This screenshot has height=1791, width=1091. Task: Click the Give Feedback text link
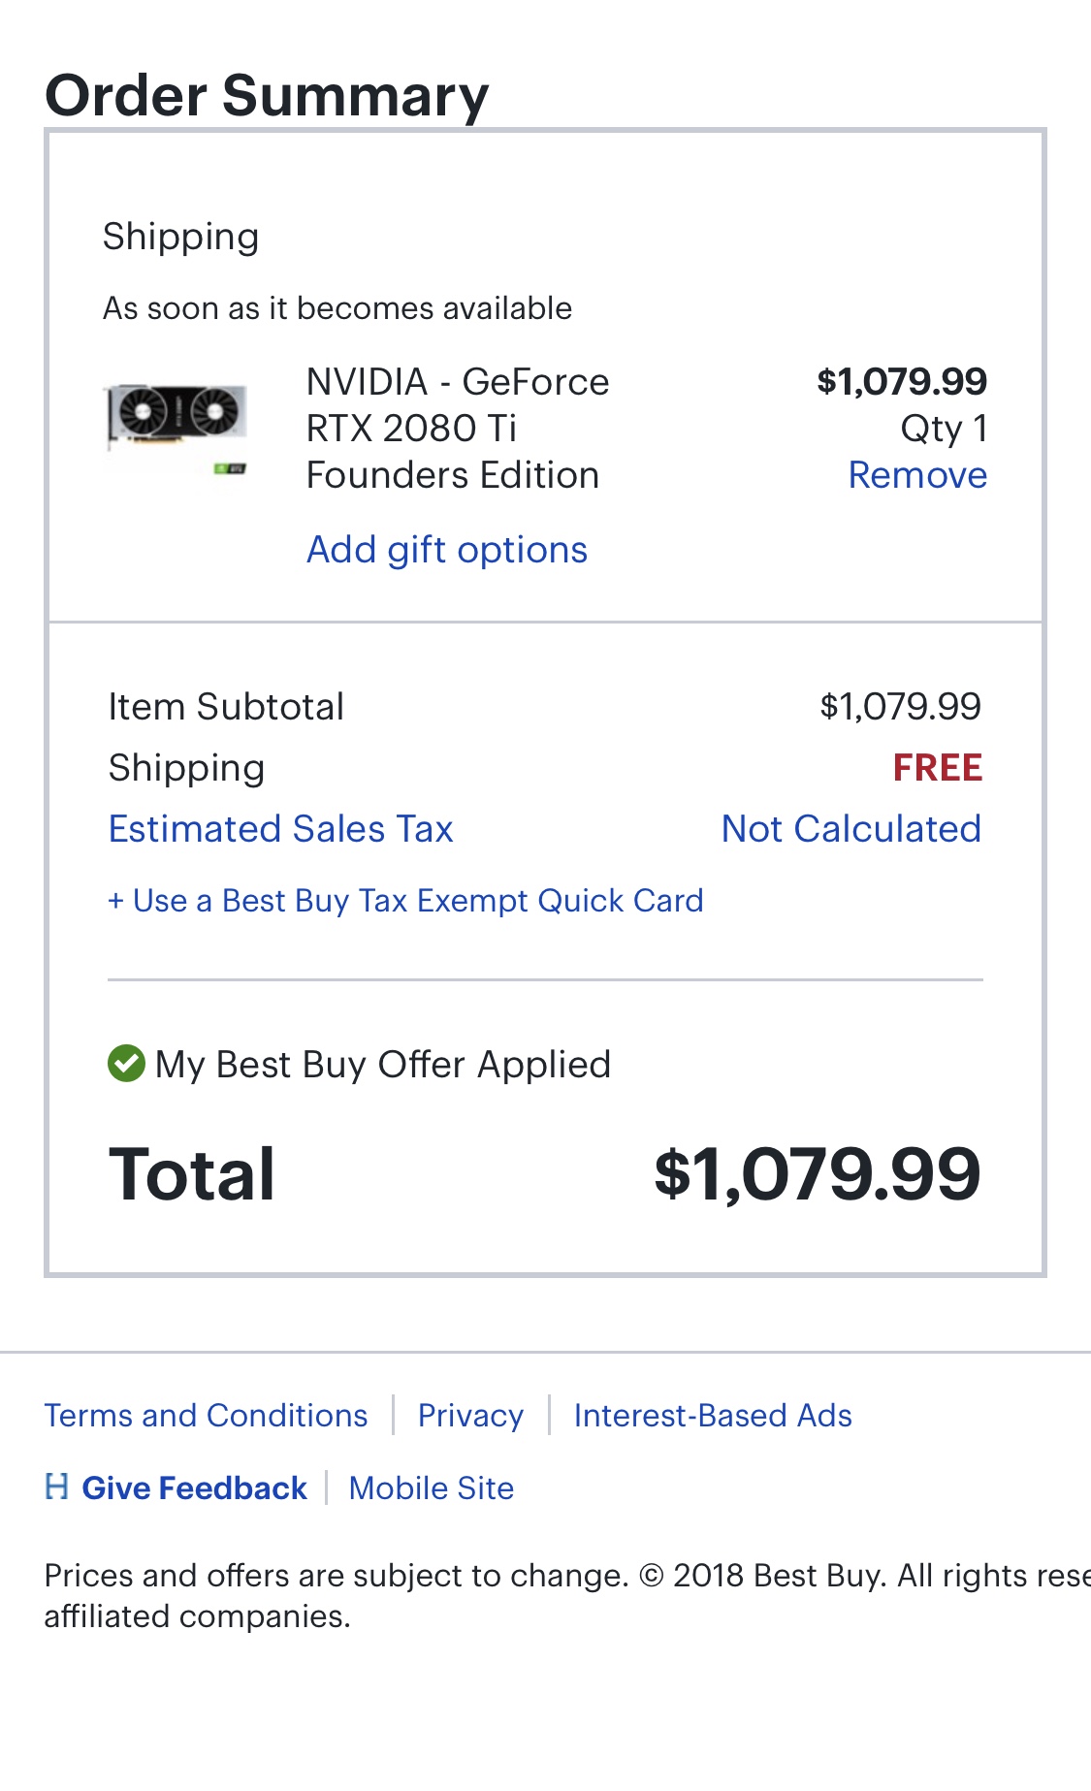(194, 1487)
